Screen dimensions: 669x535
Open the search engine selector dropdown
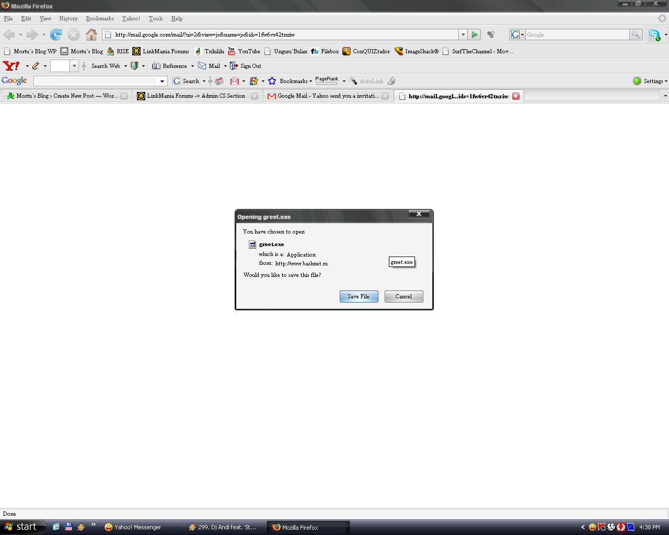tap(517, 34)
